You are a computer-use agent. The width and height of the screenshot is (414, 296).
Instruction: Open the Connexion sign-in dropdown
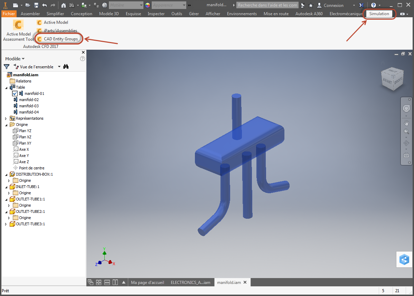coord(354,5)
